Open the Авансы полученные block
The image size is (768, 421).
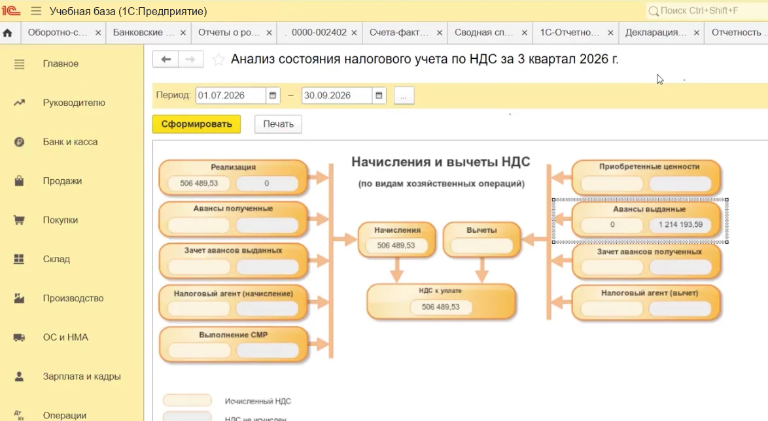click(233, 219)
